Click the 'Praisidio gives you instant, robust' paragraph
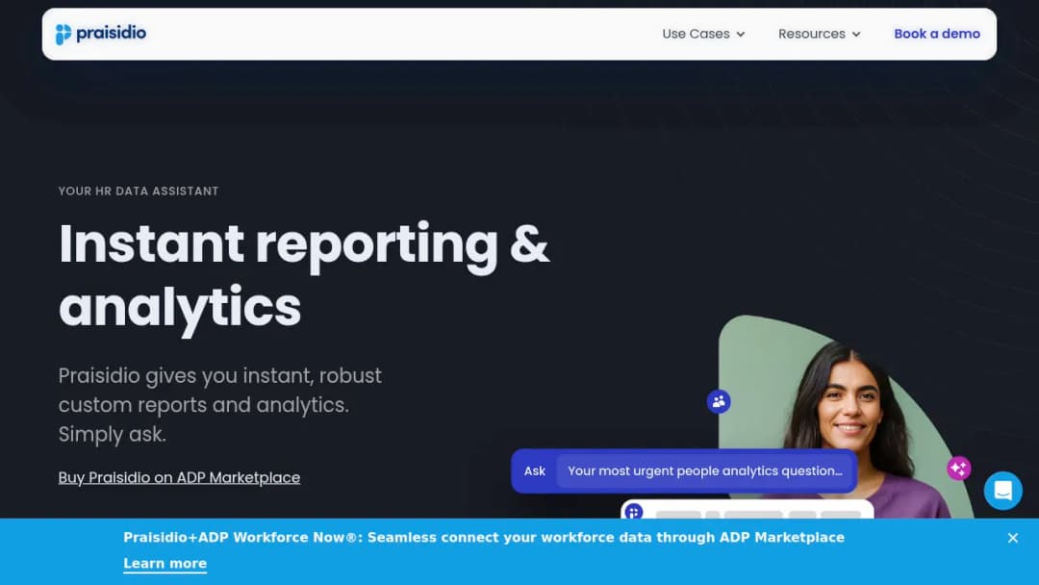This screenshot has height=585, width=1039. point(220,405)
